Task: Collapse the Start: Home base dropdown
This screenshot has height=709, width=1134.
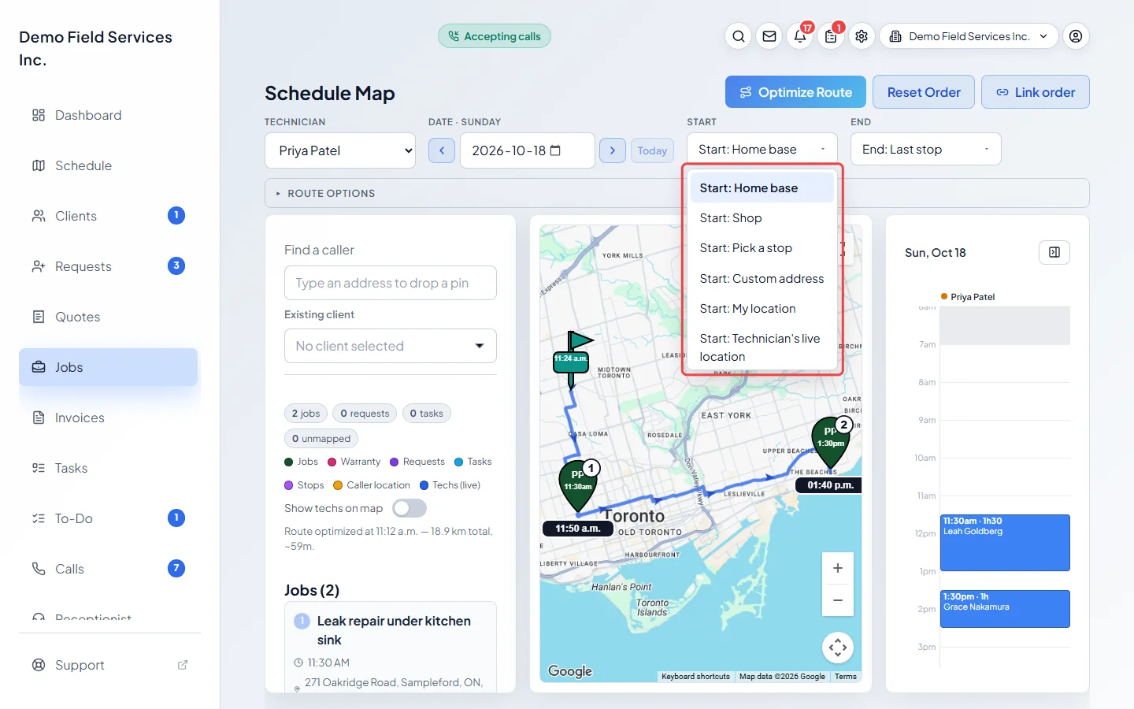Action: (x=762, y=149)
